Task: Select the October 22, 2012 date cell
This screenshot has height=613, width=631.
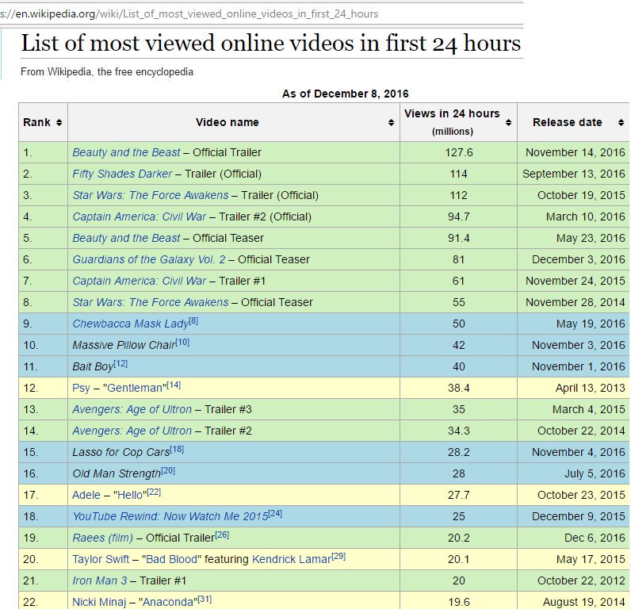Action: click(x=573, y=580)
